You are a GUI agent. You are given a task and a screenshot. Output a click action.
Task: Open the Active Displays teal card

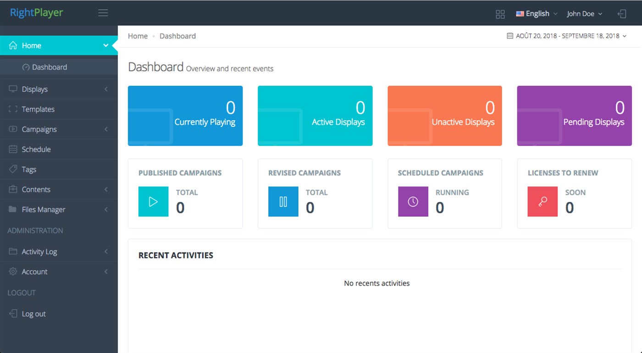coord(315,116)
